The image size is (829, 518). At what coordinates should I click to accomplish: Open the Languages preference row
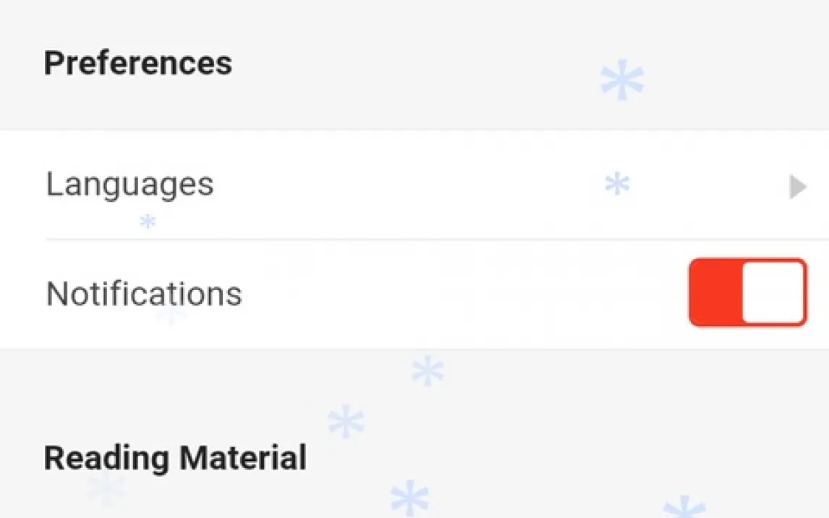click(x=434, y=185)
